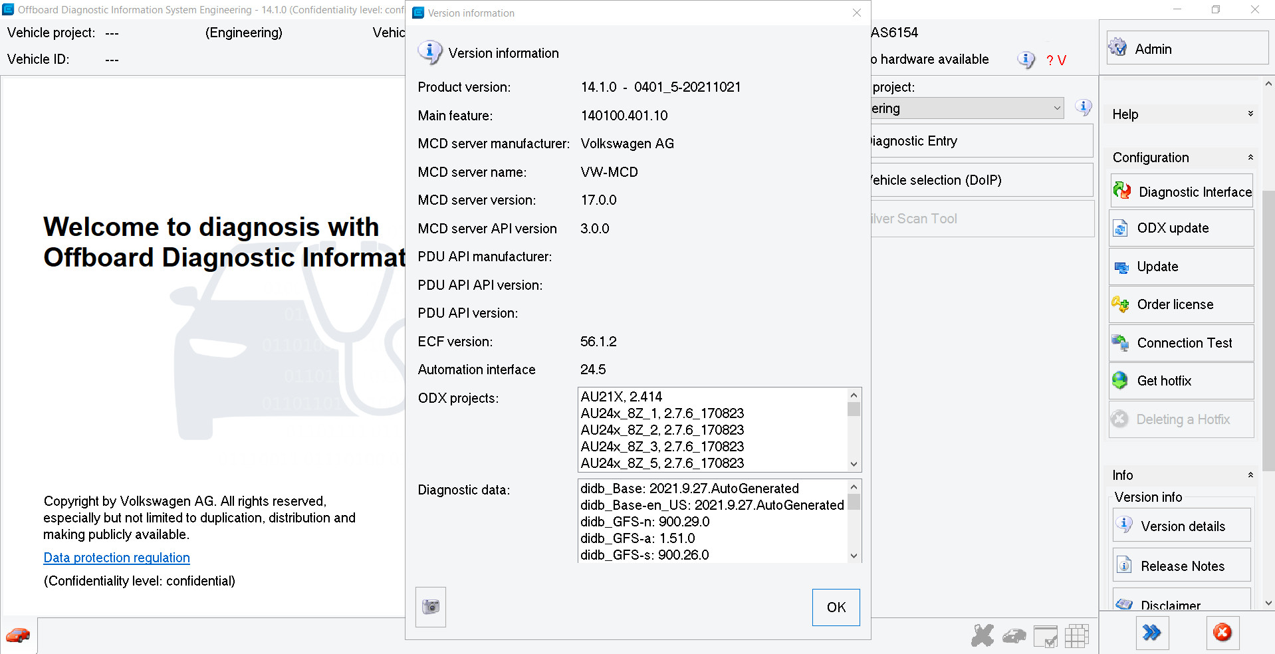Click the window checkmark status icon

point(1046,636)
